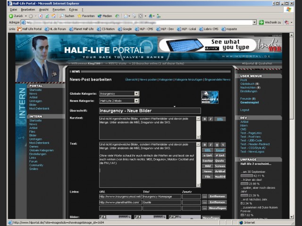Click the Wechseln zu go arrow
This screenshot has height=226, width=302.
click(261, 23)
